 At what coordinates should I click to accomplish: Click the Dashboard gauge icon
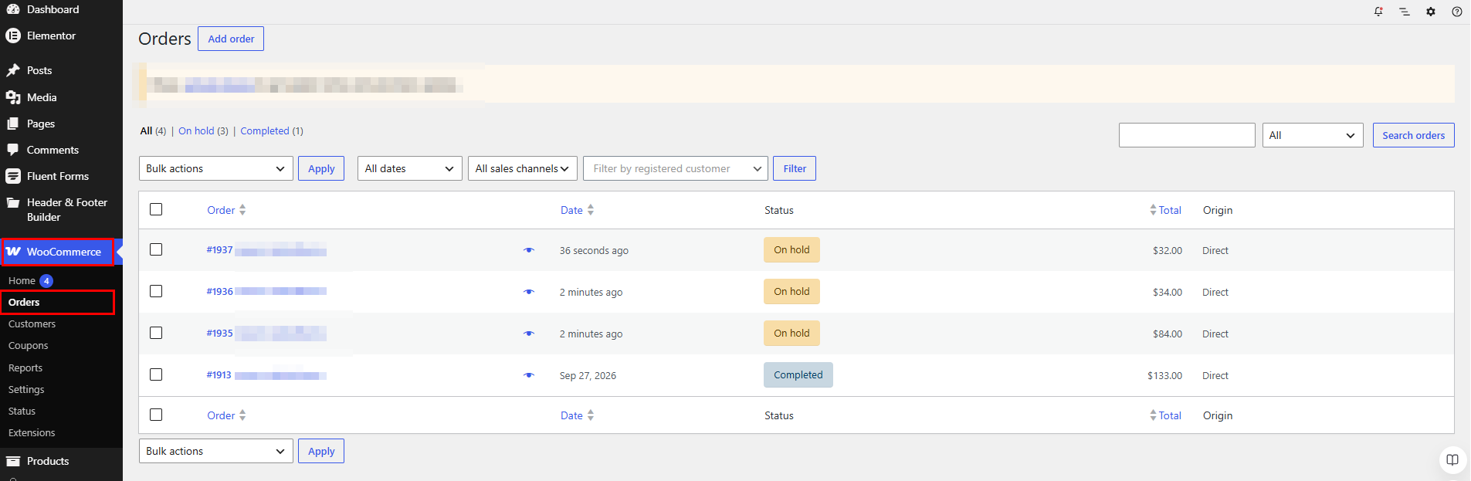click(x=13, y=9)
